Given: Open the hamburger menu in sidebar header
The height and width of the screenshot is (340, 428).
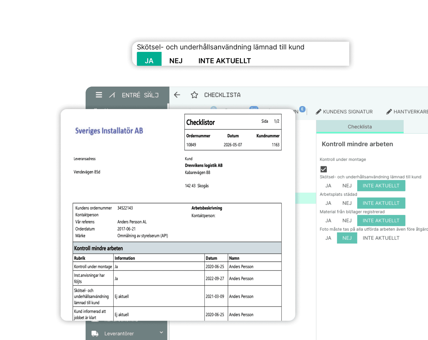Looking at the screenshot, I should tap(99, 95).
